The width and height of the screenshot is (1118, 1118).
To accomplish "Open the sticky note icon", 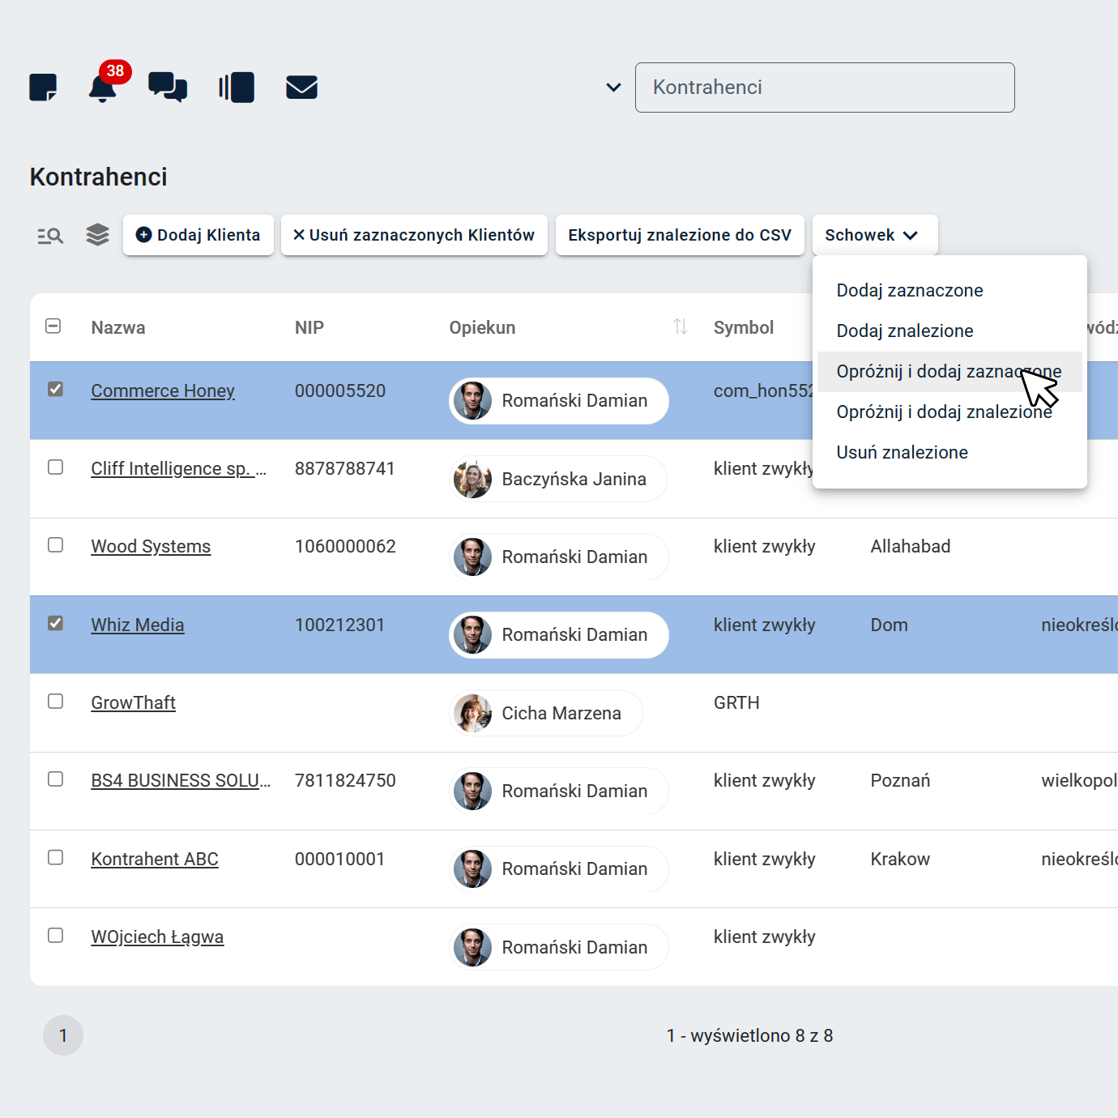I will [43, 87].
